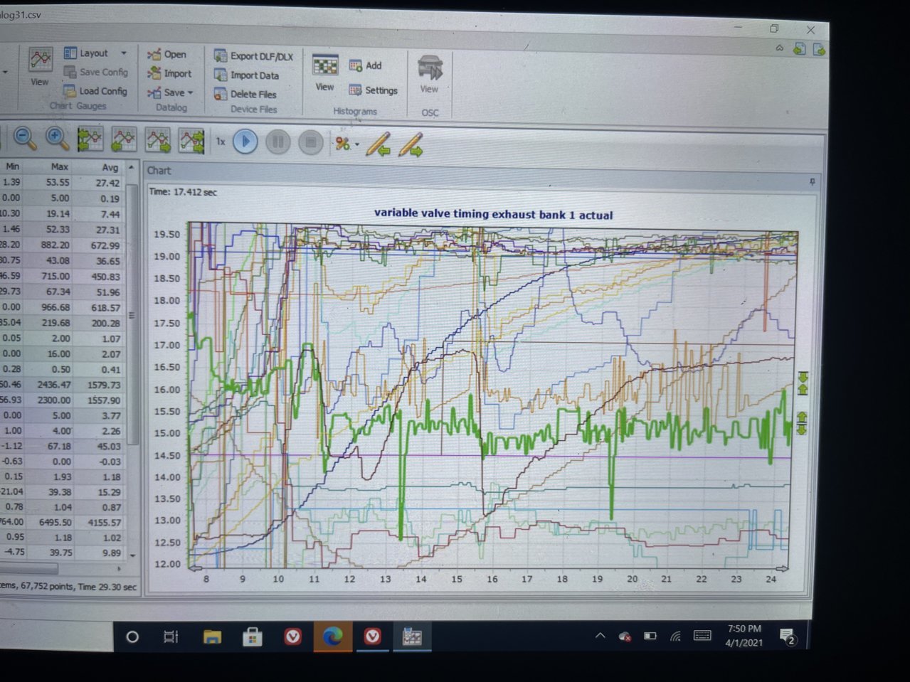The image size is (910, 682).
Task: Click the zoom out magnifier
Action: pyautogui.click(x=25, y=138)
